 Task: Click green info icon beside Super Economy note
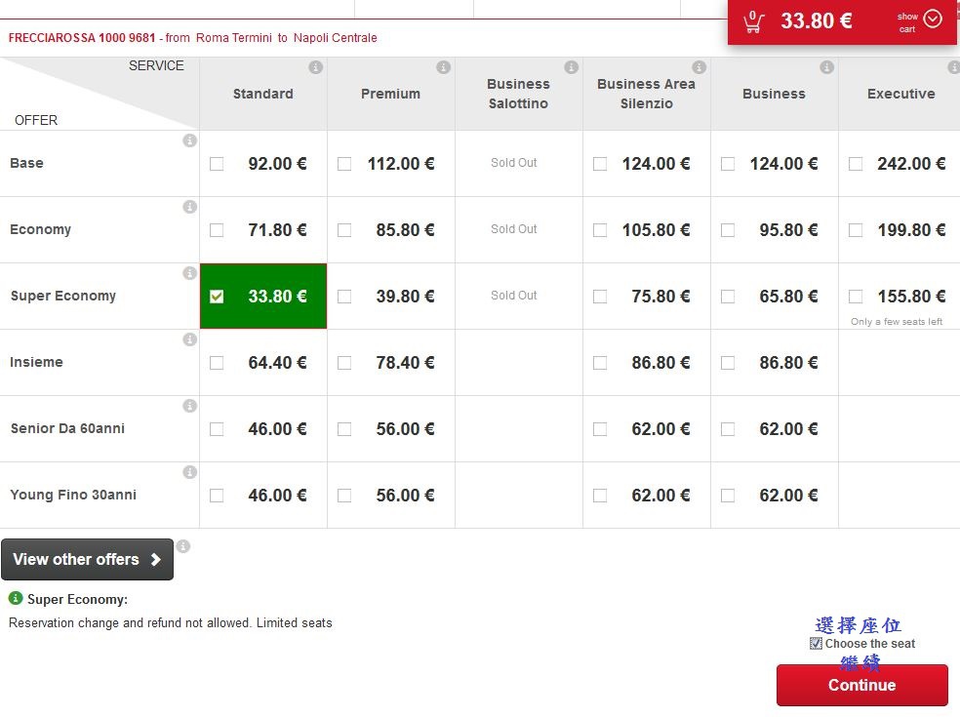[16, 598]
